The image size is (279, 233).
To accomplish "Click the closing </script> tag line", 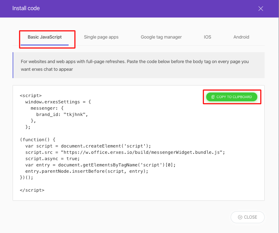I will click(x=32, y=190).
